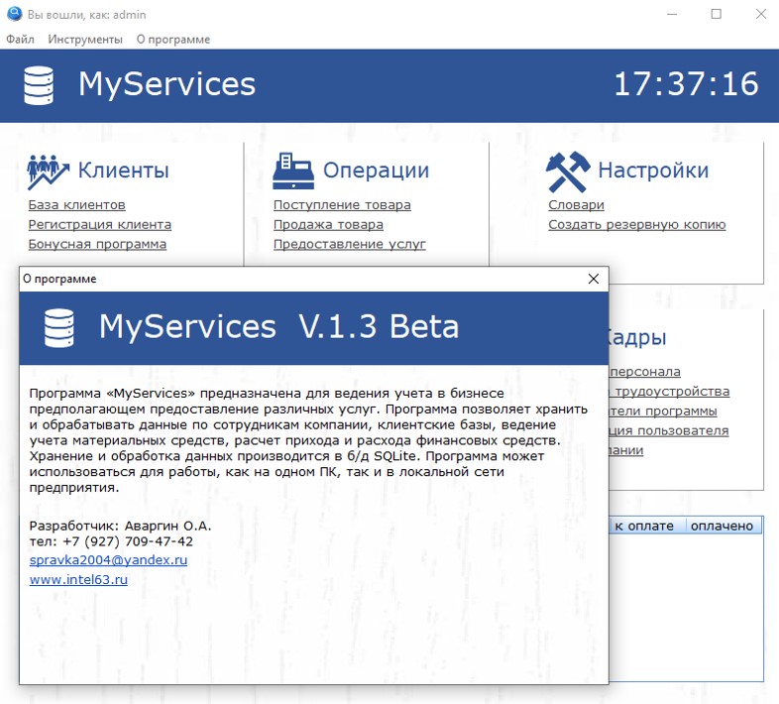The width and height of the screenshot is (779, 704).
Task: Click the Клиенты people chart icon
Action: 48,172
